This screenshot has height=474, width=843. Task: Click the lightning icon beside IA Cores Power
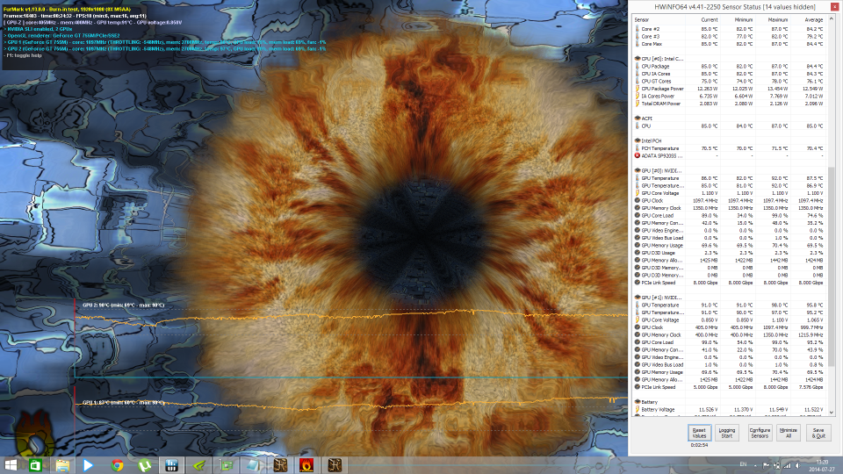638,97
